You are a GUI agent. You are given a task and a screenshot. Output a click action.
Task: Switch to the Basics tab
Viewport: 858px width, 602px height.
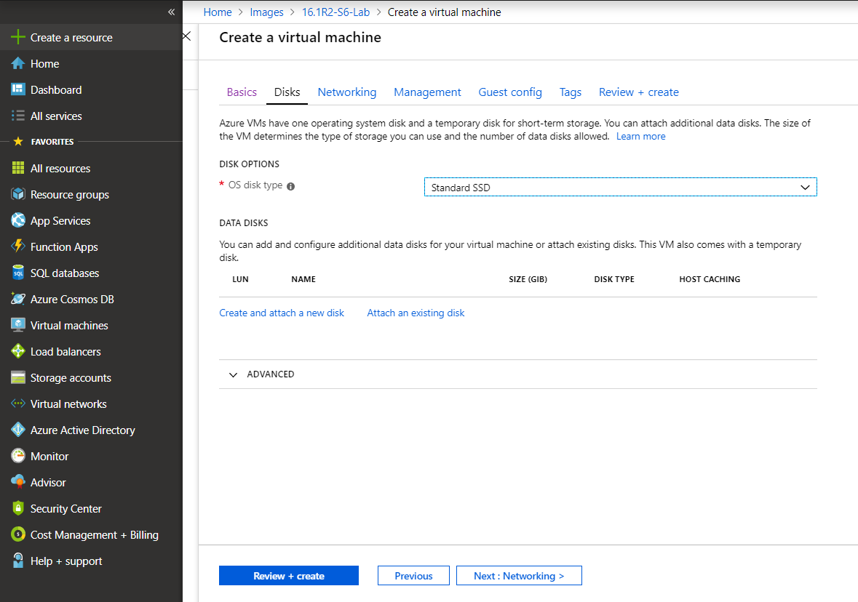click(x=242, y=92)
